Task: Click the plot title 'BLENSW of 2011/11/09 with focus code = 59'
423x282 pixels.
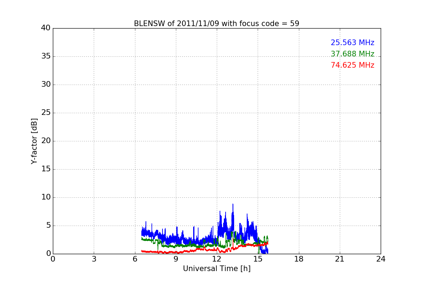Action: (x=216, y=24)
